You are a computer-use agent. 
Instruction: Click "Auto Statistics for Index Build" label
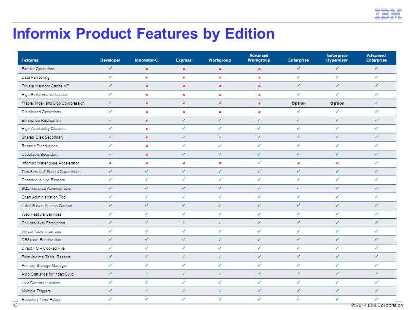click(x=47, y=274)
